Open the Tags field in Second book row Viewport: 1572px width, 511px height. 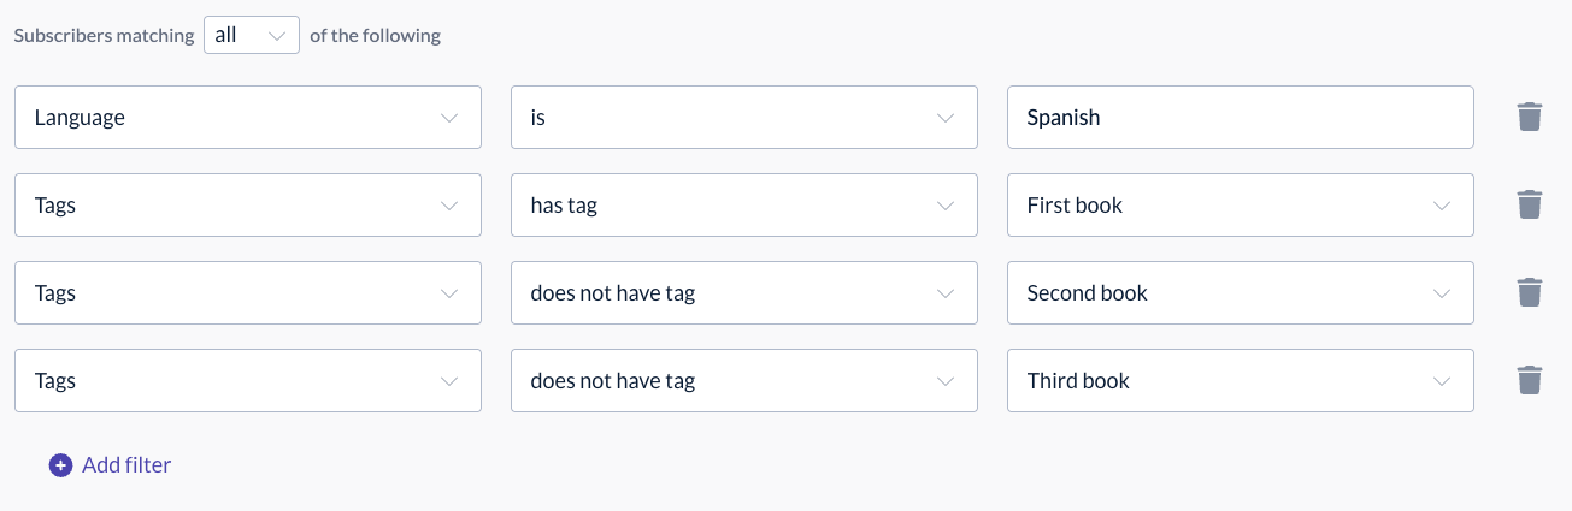click(x=248, y=292)
